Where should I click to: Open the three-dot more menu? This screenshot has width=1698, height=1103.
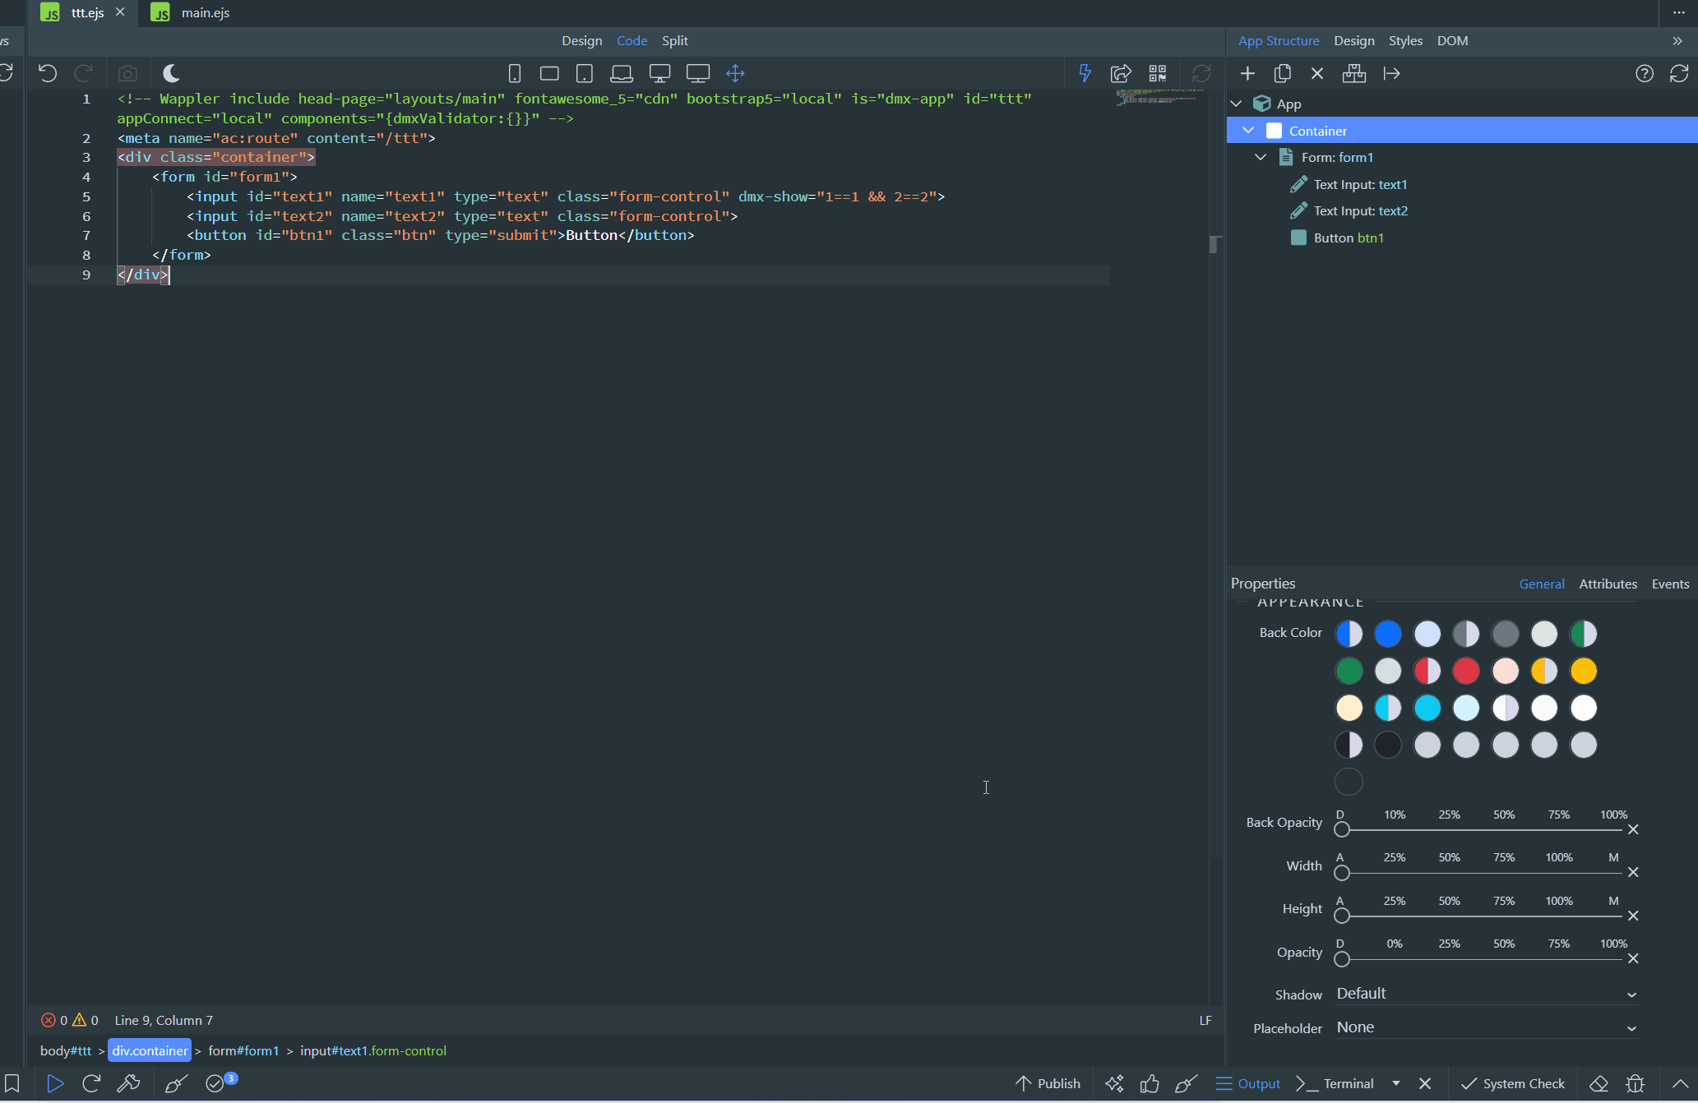click(1679, 12)
